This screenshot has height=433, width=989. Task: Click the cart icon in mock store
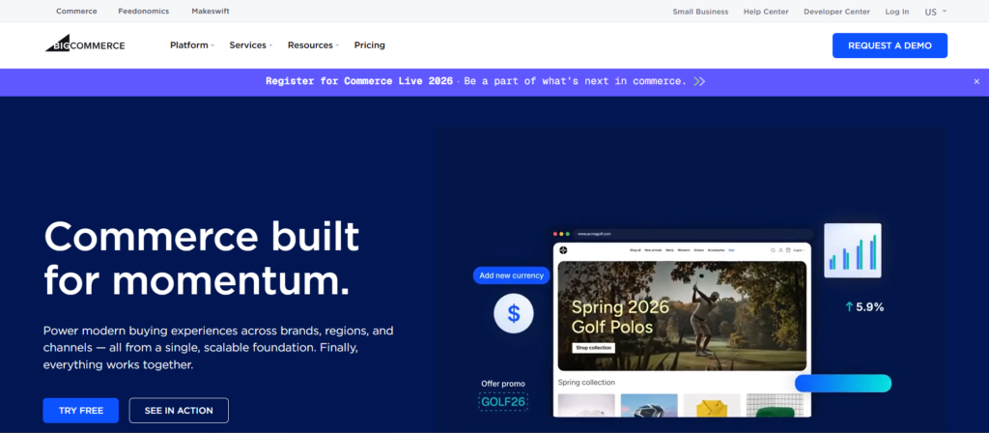pyautogui.click(x=788, y=250)
